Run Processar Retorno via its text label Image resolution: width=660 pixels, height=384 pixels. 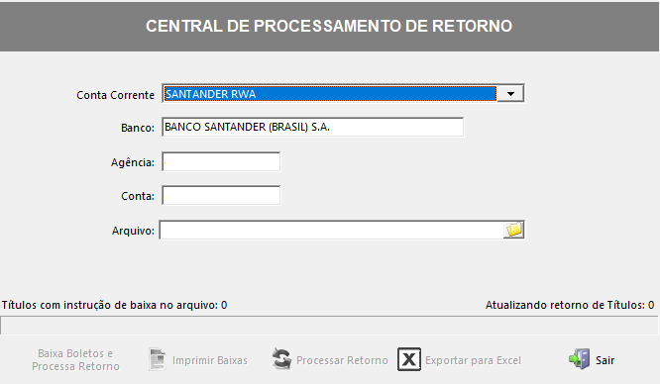pos(342,360)
